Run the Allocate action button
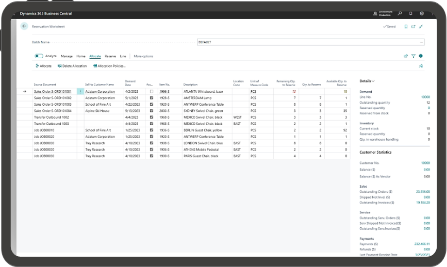 tap(43, 66)
